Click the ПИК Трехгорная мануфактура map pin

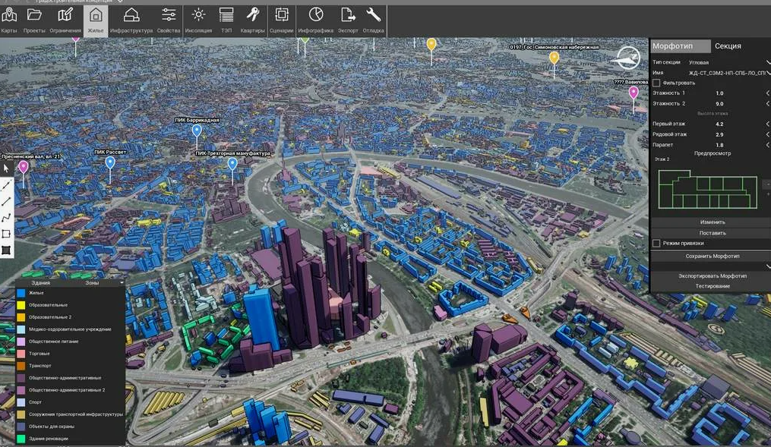click(x=232, y=164)
